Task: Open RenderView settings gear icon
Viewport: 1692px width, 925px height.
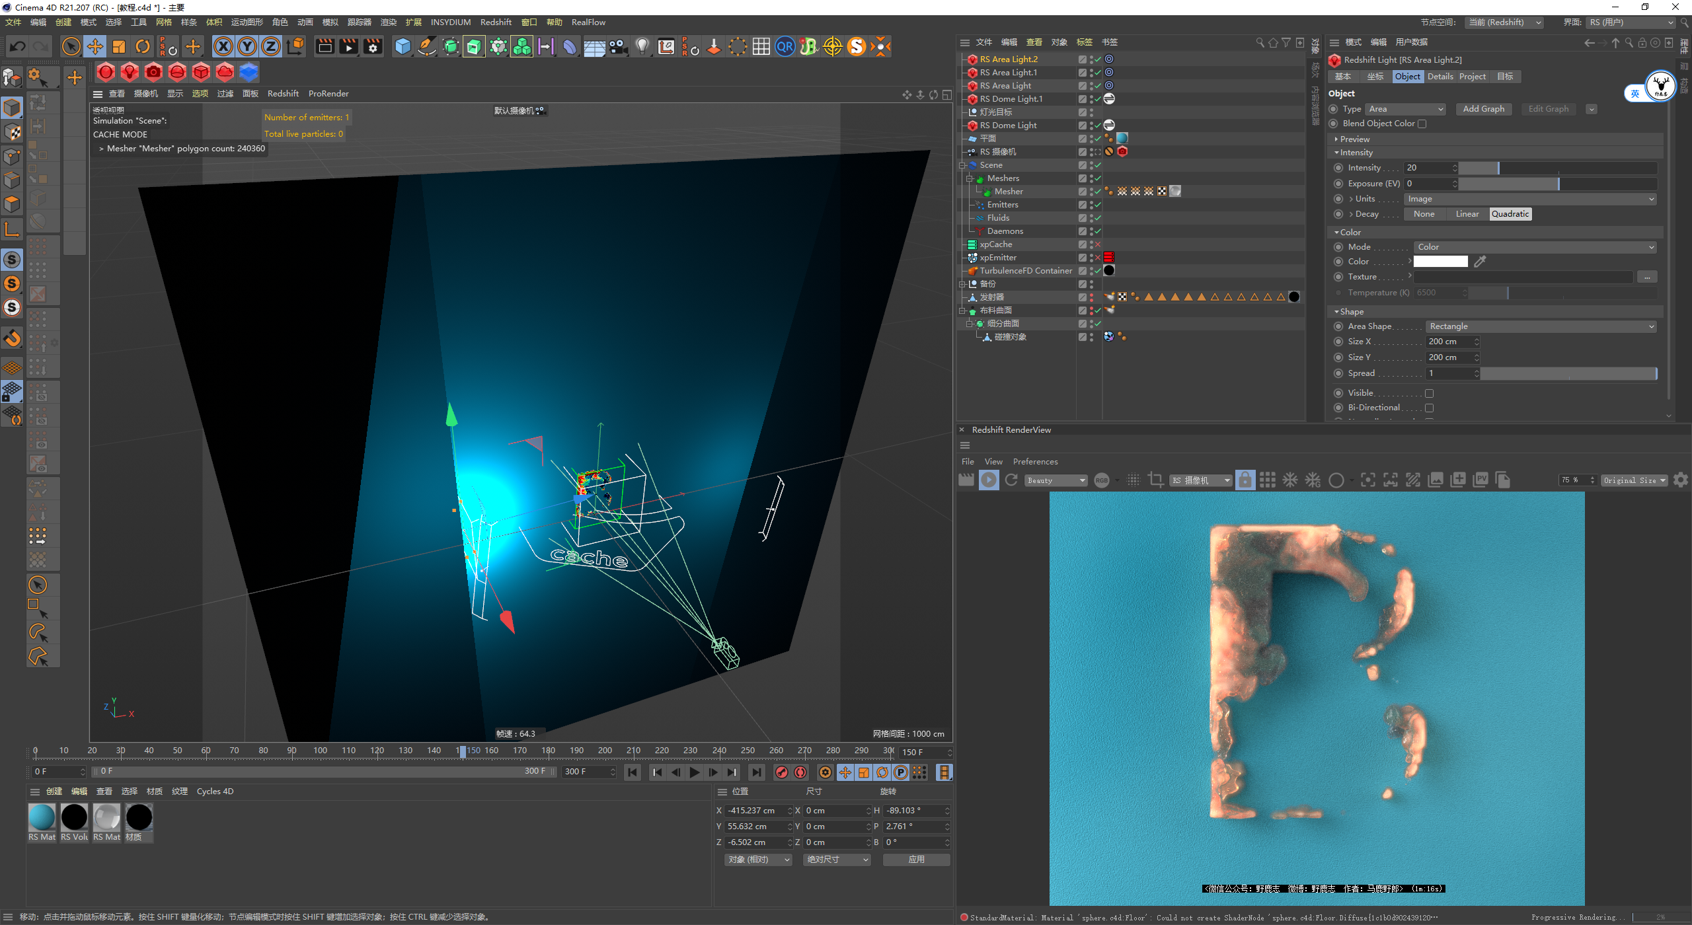Action: (1681, 480)
